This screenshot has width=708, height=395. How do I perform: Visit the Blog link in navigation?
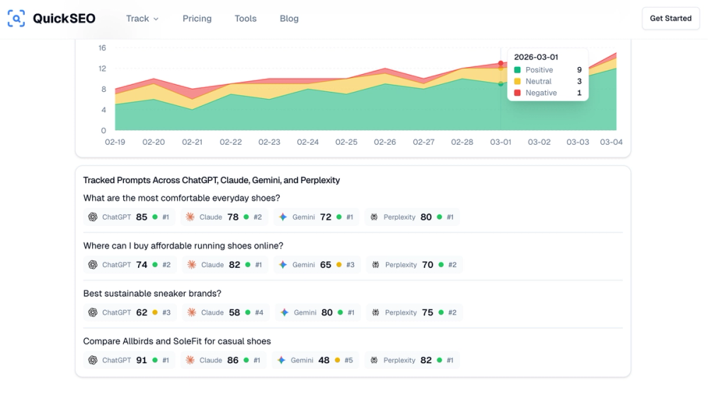point(289,18)
